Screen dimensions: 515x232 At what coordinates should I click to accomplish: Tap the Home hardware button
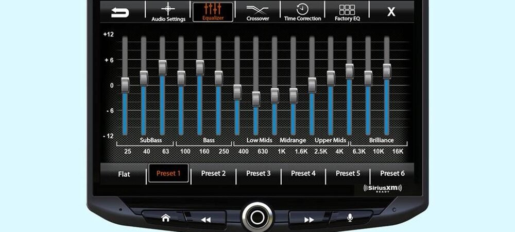[x=165, y=218]
